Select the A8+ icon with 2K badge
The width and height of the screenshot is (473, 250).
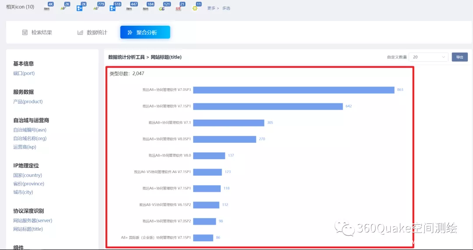pos(64,8)
